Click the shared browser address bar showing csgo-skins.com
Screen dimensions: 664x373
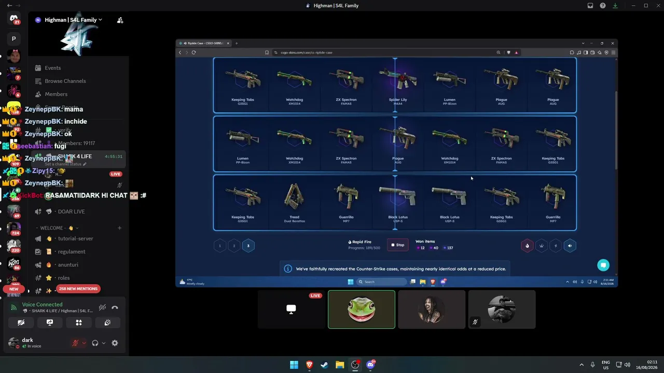tap(384, 52)
